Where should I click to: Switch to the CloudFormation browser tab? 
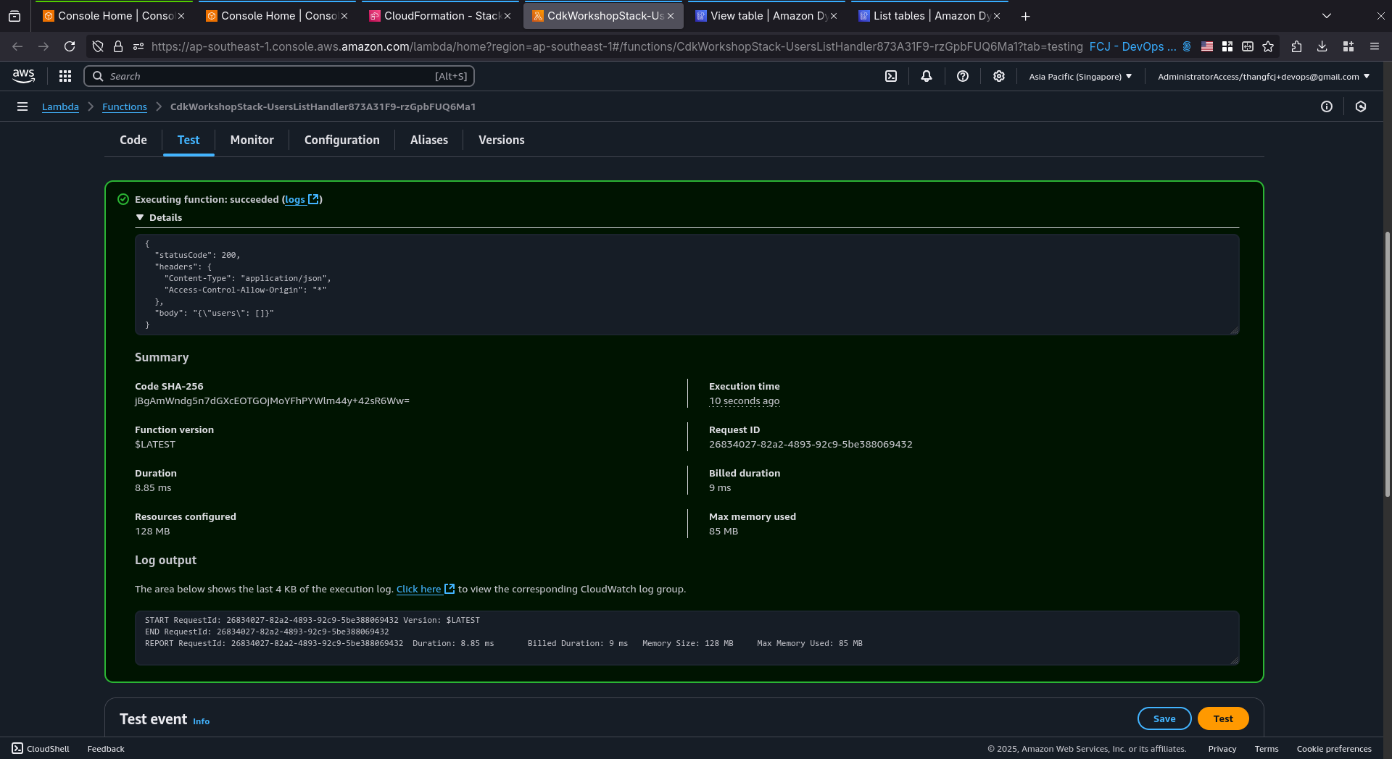point(440,16)
